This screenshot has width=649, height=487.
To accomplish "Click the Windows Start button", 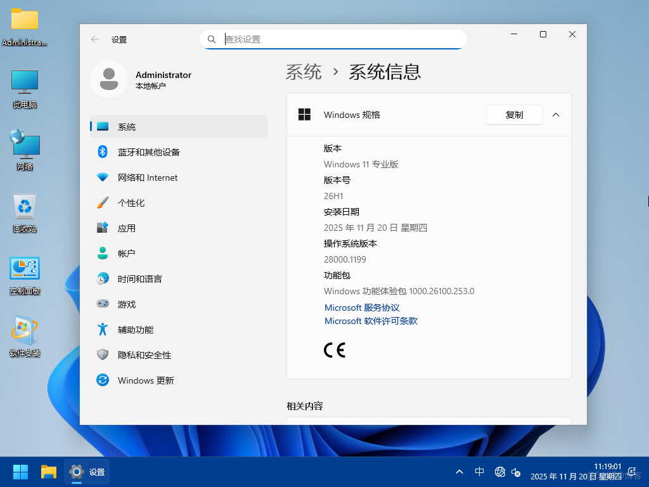I will click(20, 471).
